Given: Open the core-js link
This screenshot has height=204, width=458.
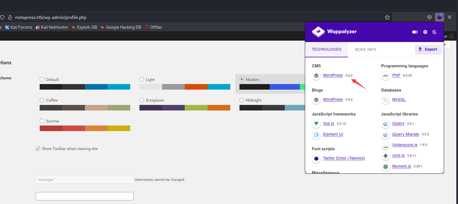Looking at the screenshot, I should tap(398, 155).
